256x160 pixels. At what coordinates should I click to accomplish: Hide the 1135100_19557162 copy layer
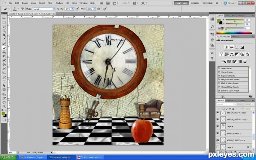click(x=218, y=113)
